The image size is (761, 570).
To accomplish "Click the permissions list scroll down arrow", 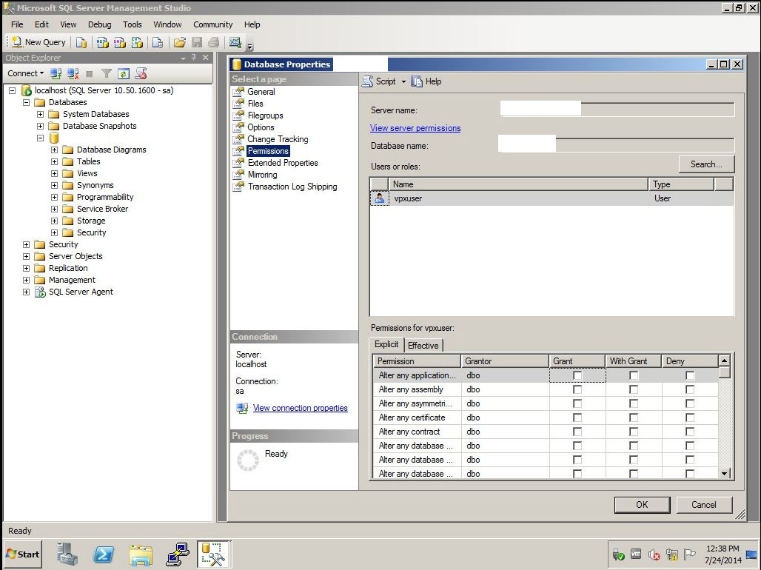I will pyautogui.click(x=725, y=473).
